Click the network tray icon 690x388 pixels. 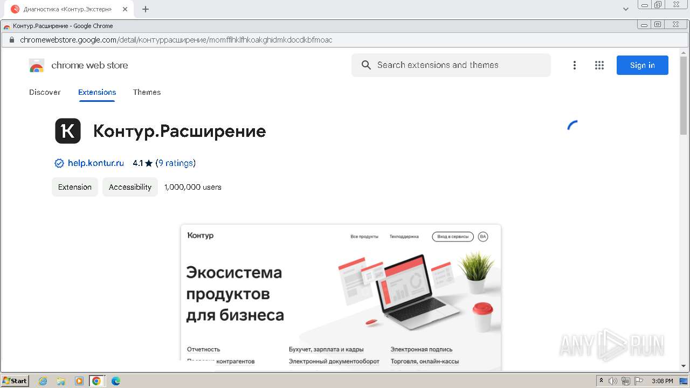(x=626, y=381)
